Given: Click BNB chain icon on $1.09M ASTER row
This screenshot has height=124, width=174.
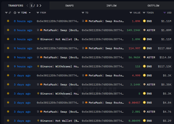Looking at the screenshot, I should [x=8, y=30].
